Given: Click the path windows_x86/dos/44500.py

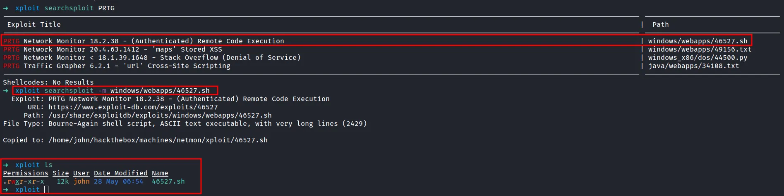Looking at the screenshot, I should [x=698, y=58].
